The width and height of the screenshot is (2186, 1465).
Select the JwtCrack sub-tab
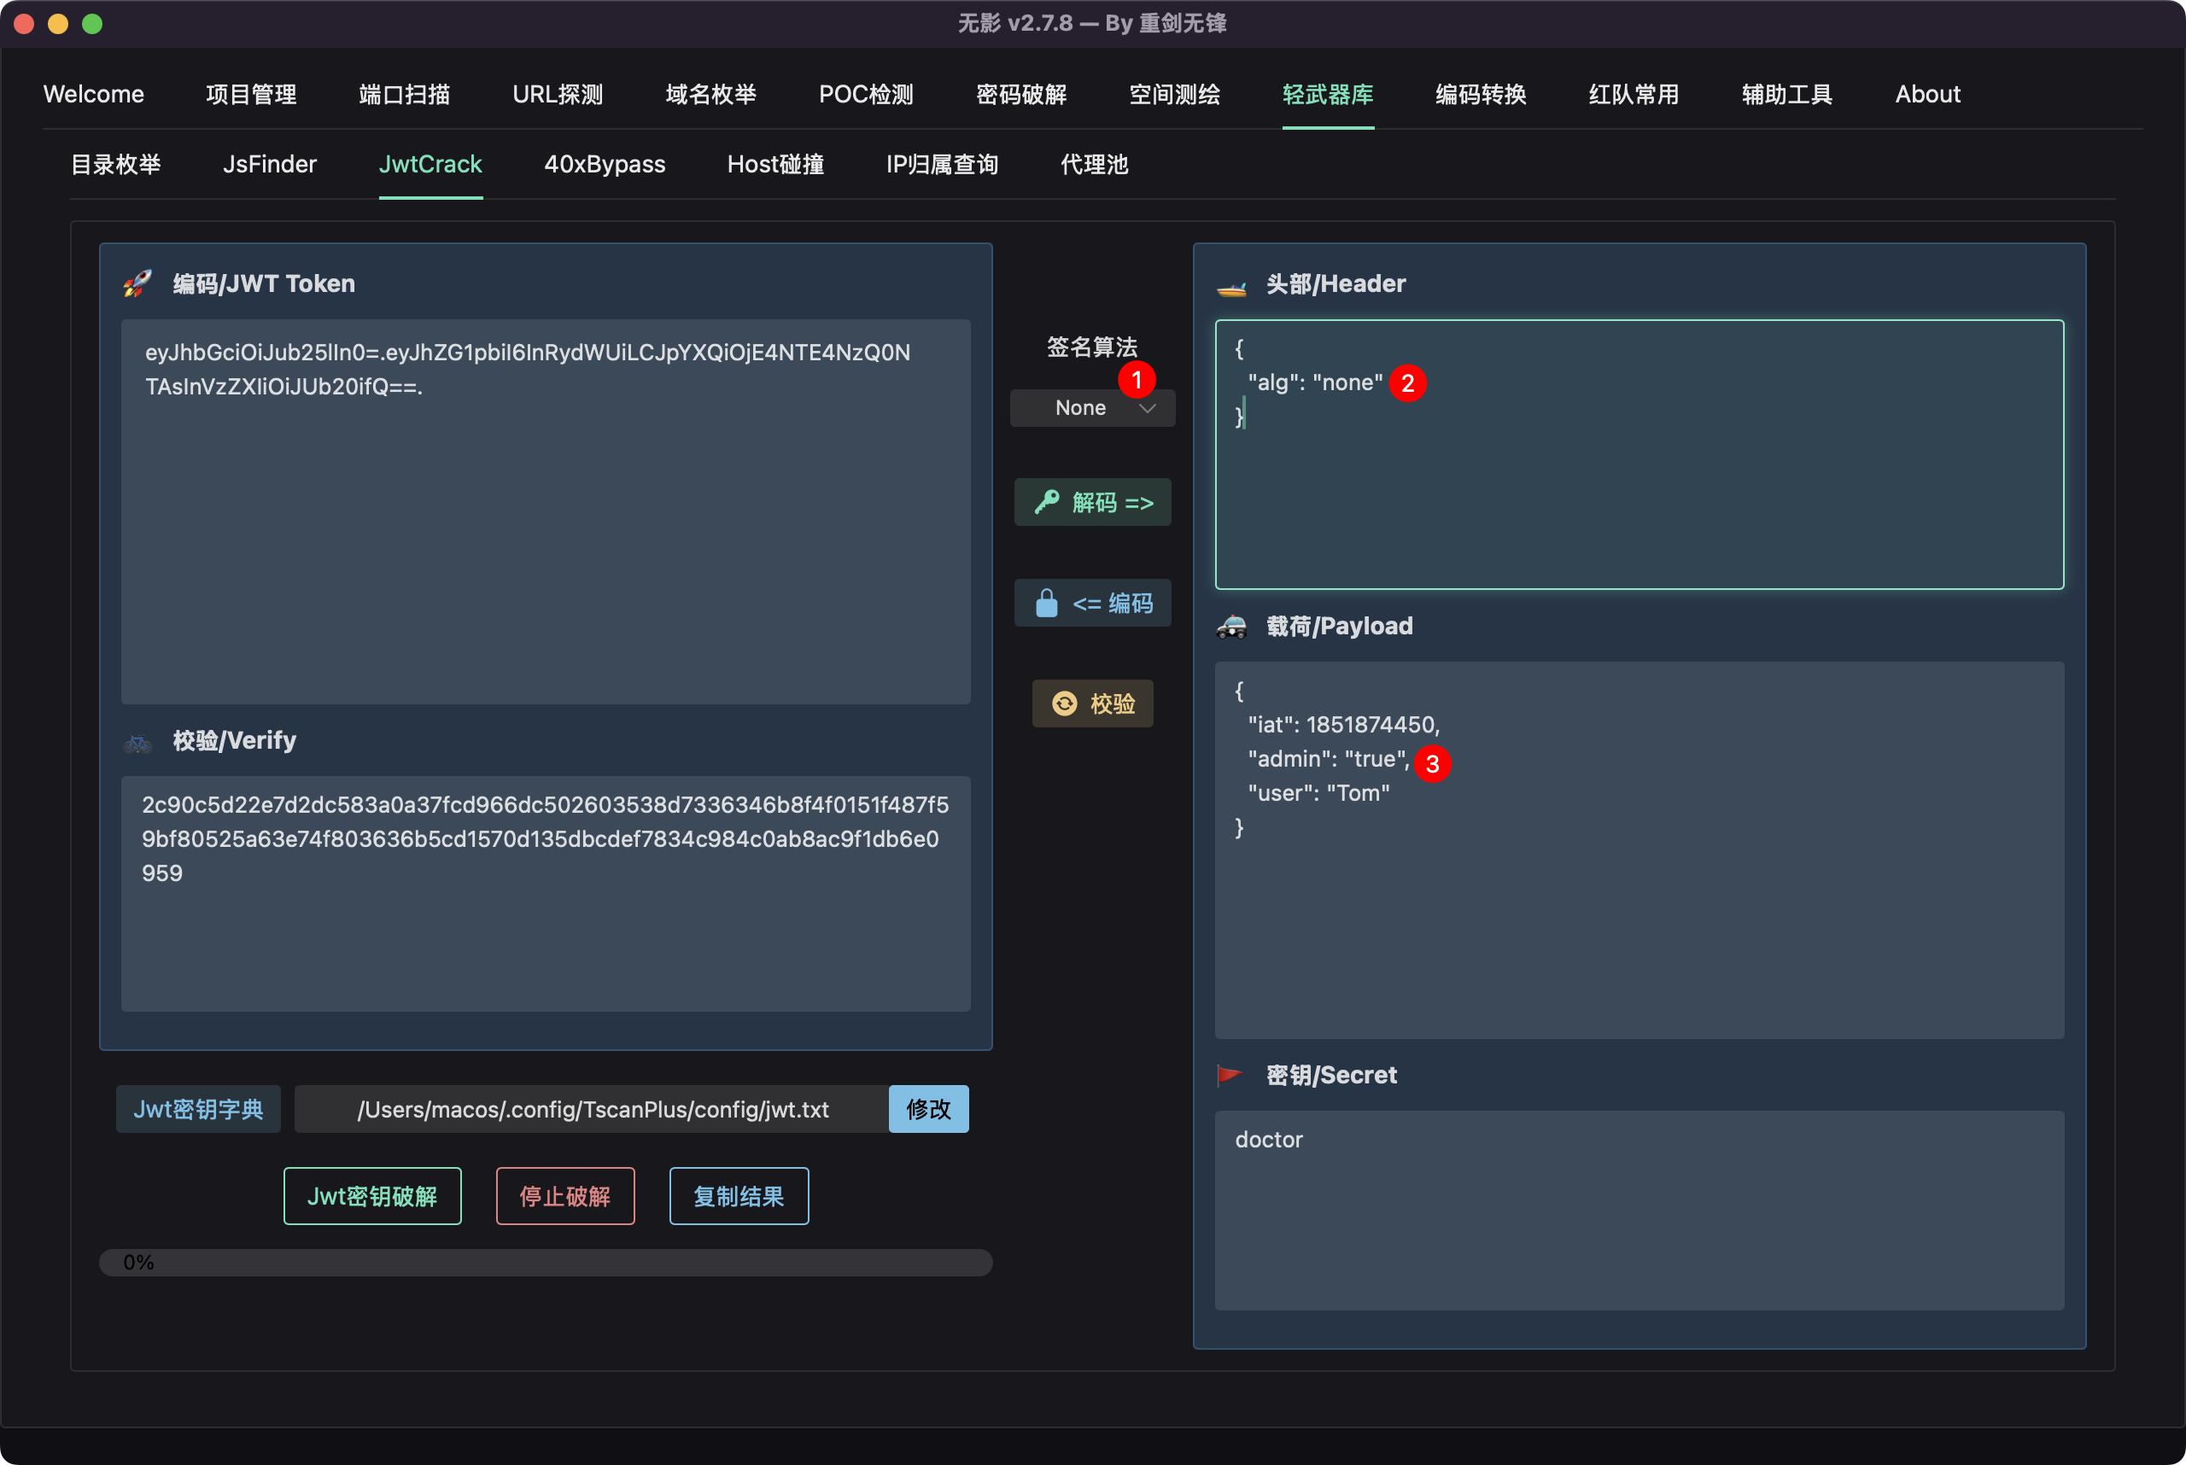pyautogui.click(x=431, y=165)
